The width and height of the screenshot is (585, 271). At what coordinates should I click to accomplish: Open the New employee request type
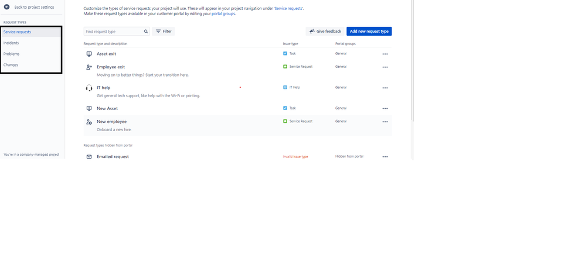tap(111, 122)
